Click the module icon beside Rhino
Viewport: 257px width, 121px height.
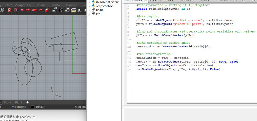pos(93,10)
